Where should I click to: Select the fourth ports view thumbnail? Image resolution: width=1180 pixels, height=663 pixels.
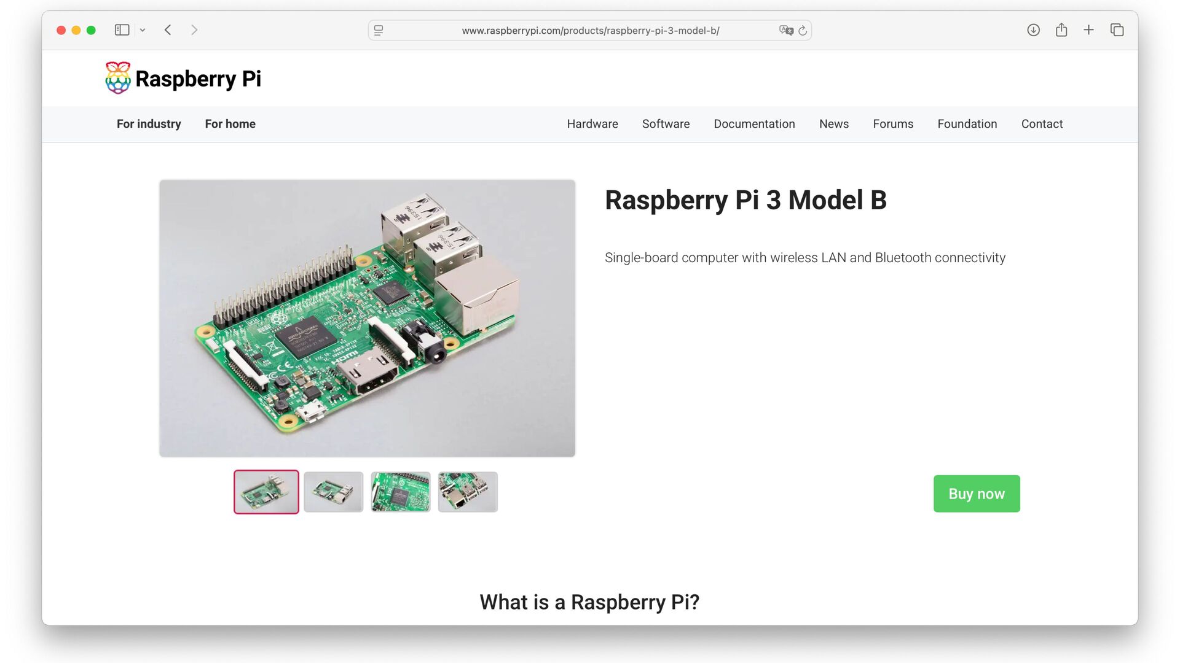pyautogui.click(x=468, y=492)
